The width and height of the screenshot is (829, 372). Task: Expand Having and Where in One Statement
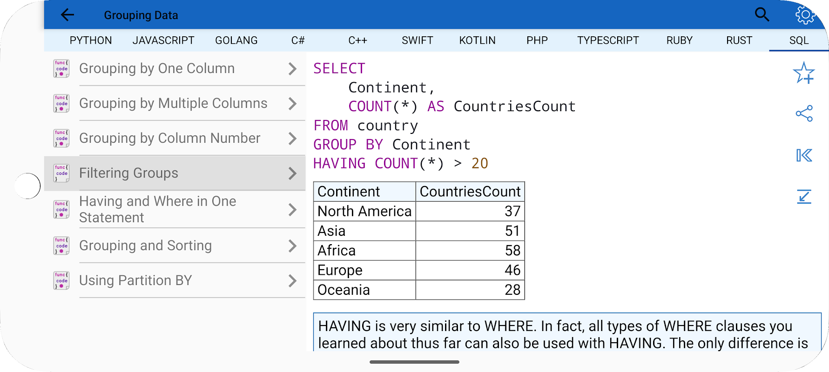tap(292, 210)
